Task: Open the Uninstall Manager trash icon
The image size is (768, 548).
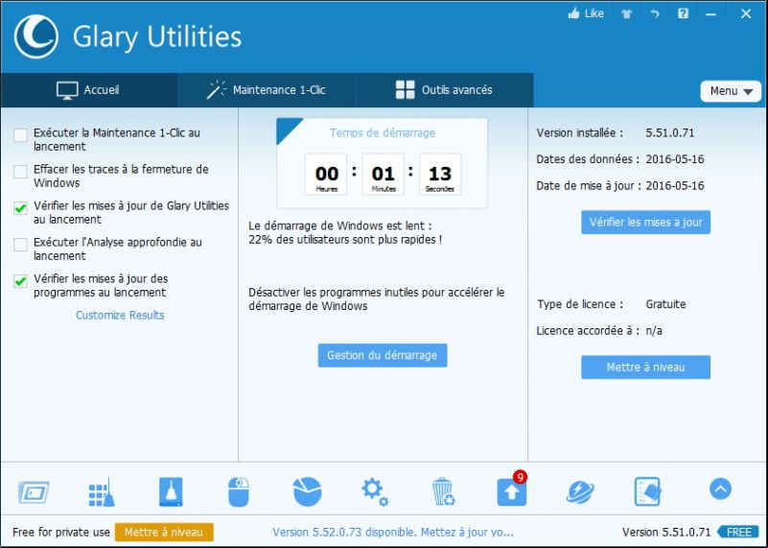Action: [x=443, y=491]
